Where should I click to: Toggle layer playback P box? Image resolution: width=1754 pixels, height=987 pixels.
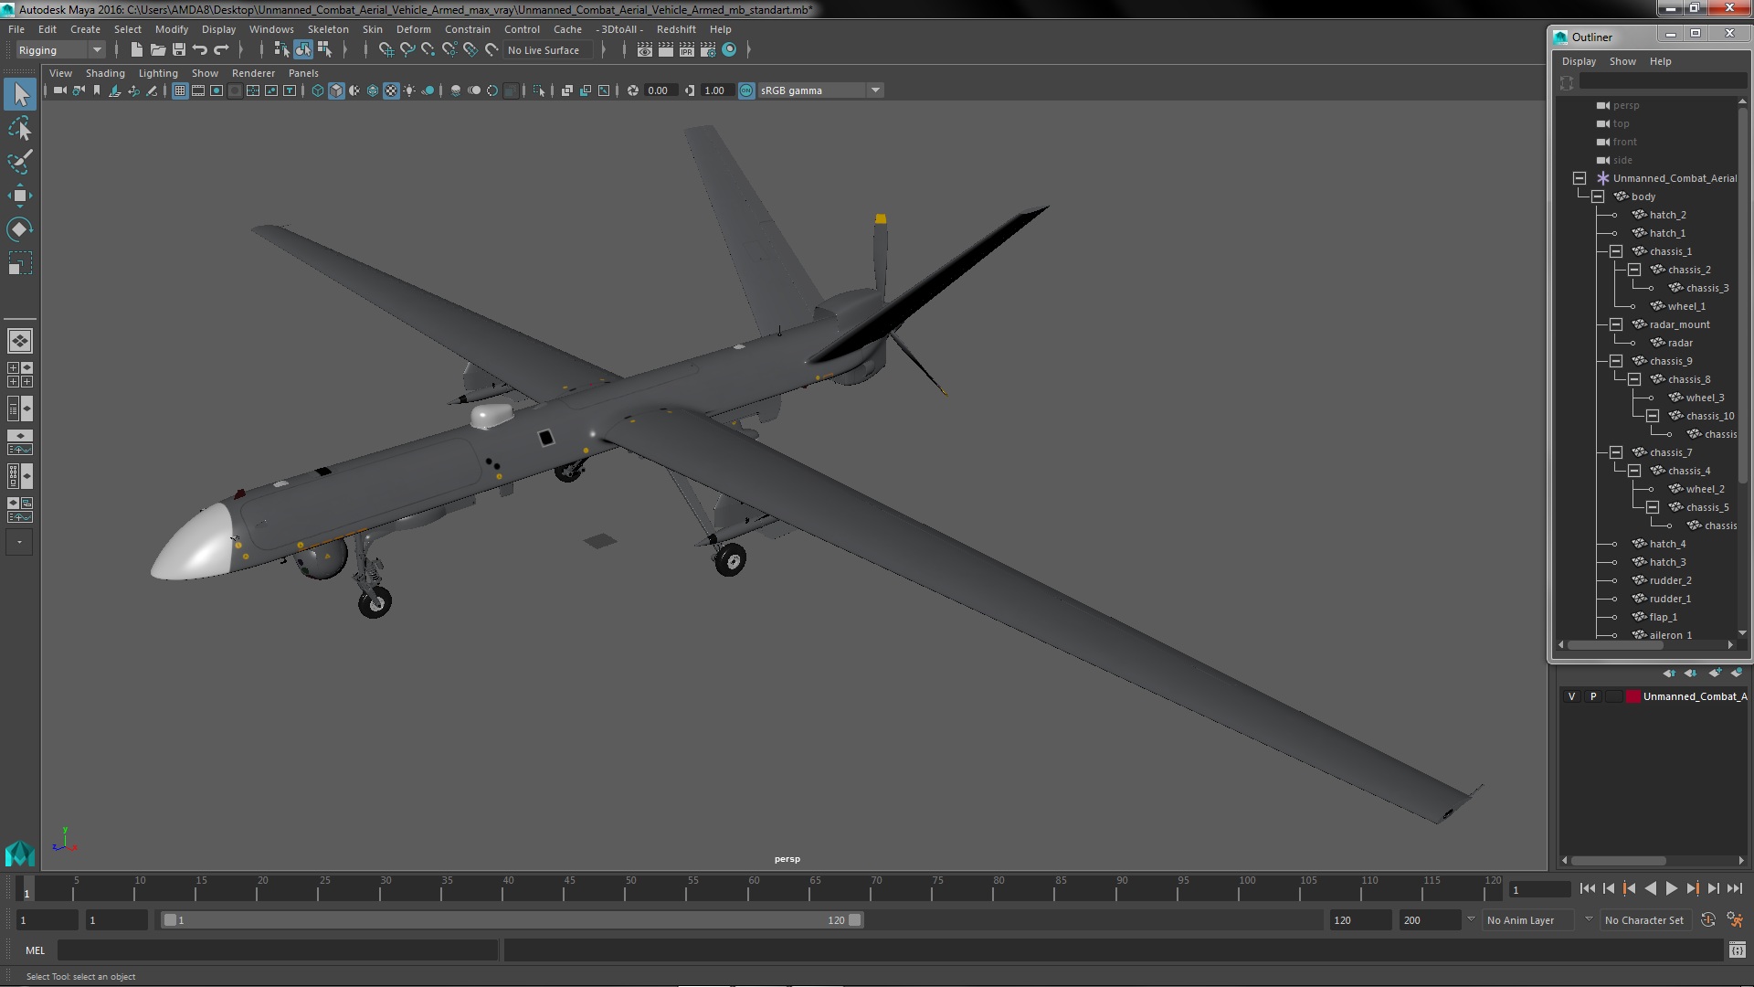pyautogui.click(x=1593, y=696)
